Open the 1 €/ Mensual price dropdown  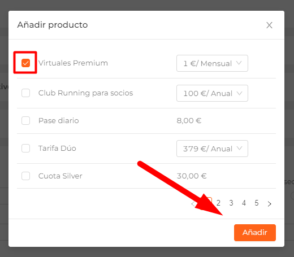(212, 63)
